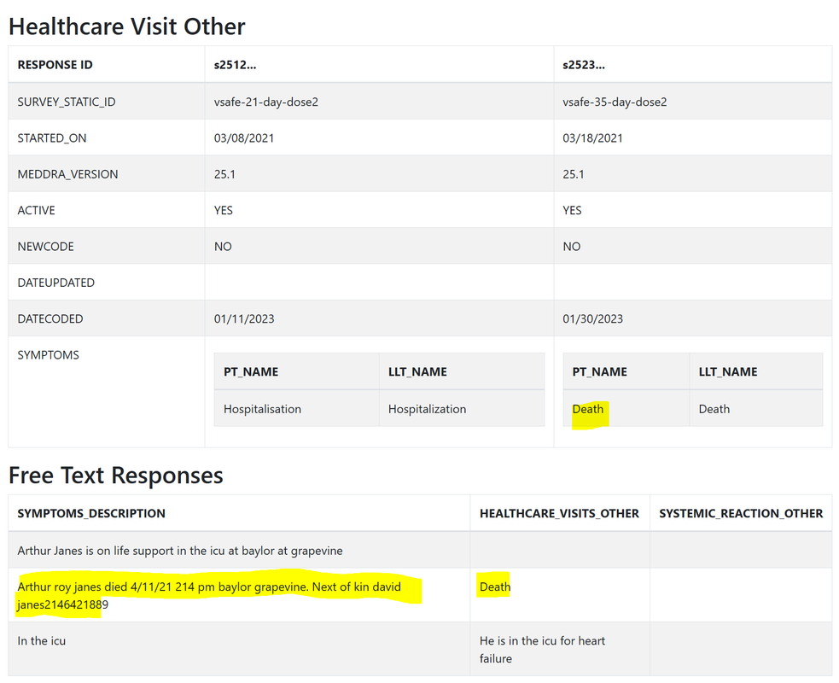This screenshot has width=839, height=683.
Task: Click highlighted Death in PT_NAME column
Action: point(587,409)
